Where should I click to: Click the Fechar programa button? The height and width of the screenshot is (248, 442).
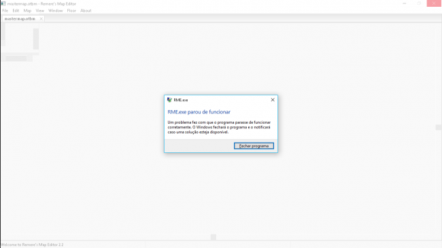254,146
